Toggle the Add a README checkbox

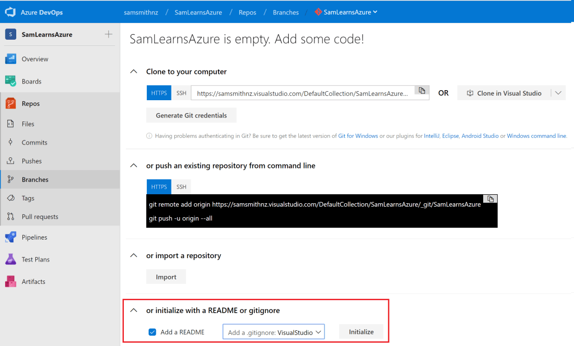152,332
